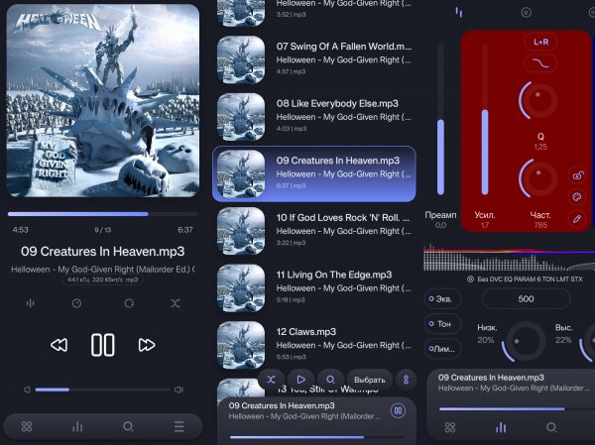
Task: Open library grid icon in left bottom bar
Action: 27,426
